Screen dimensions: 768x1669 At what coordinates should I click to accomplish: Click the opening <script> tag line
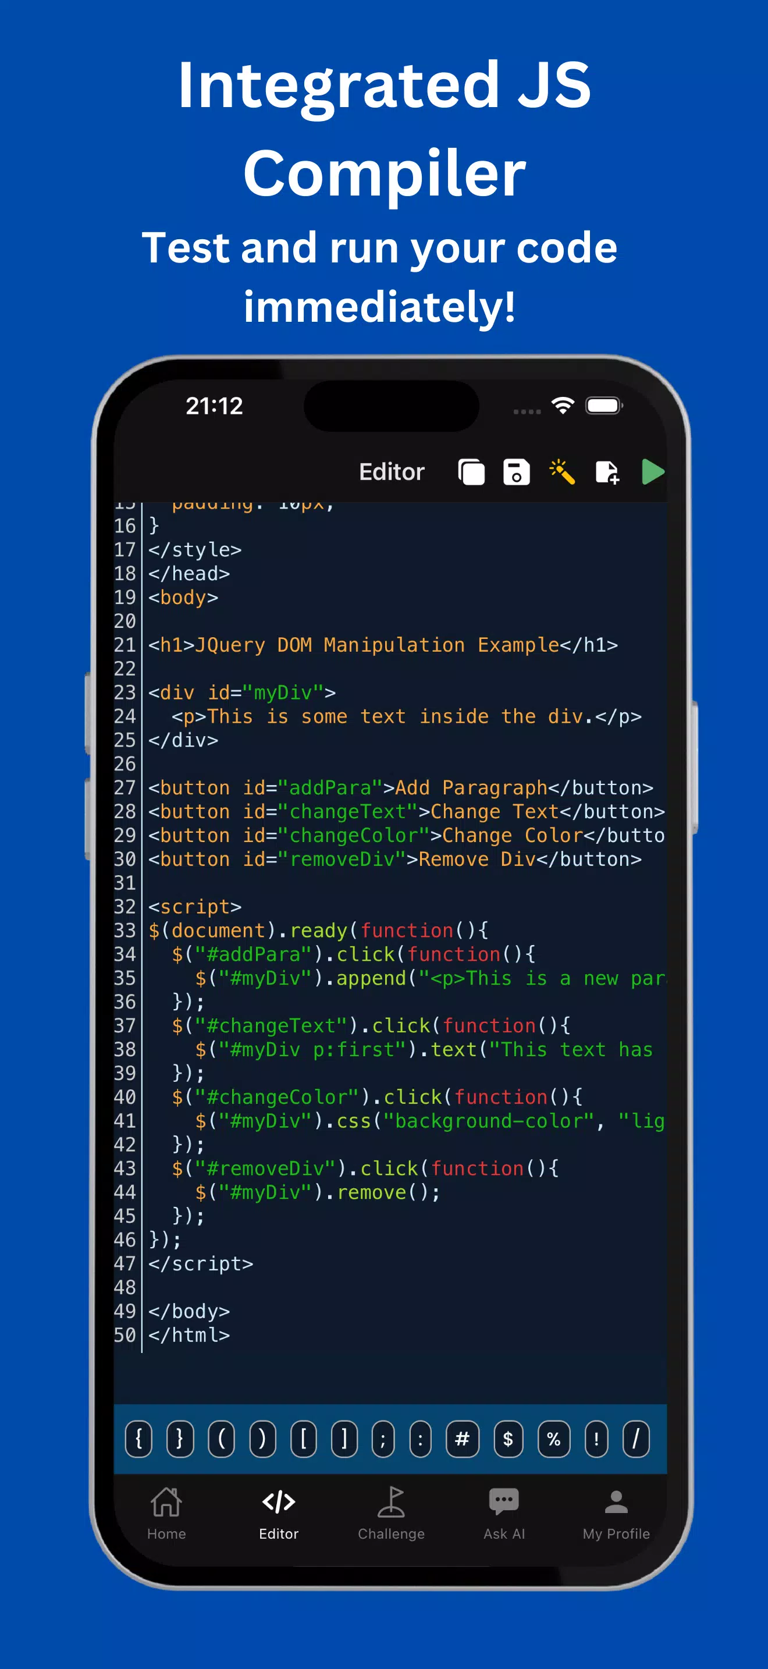tap(195, 907)
